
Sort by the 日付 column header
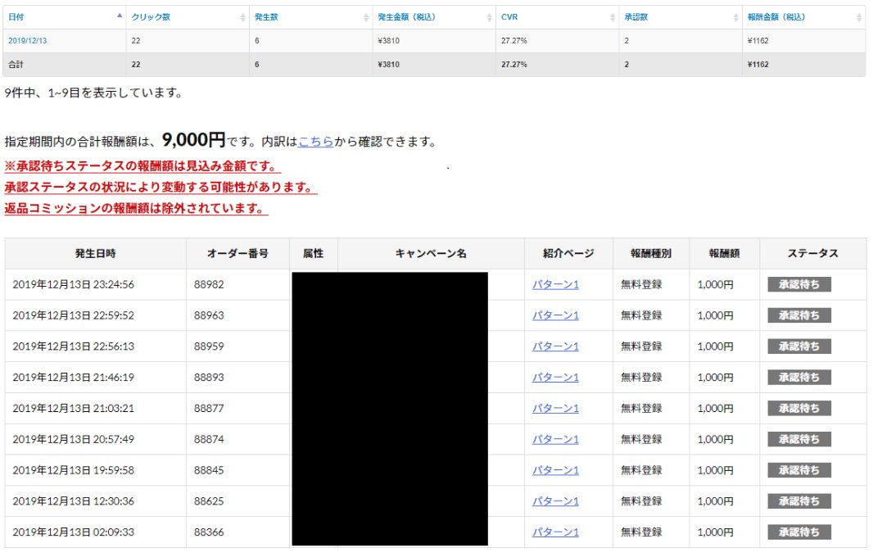click(x=64, y=17)
